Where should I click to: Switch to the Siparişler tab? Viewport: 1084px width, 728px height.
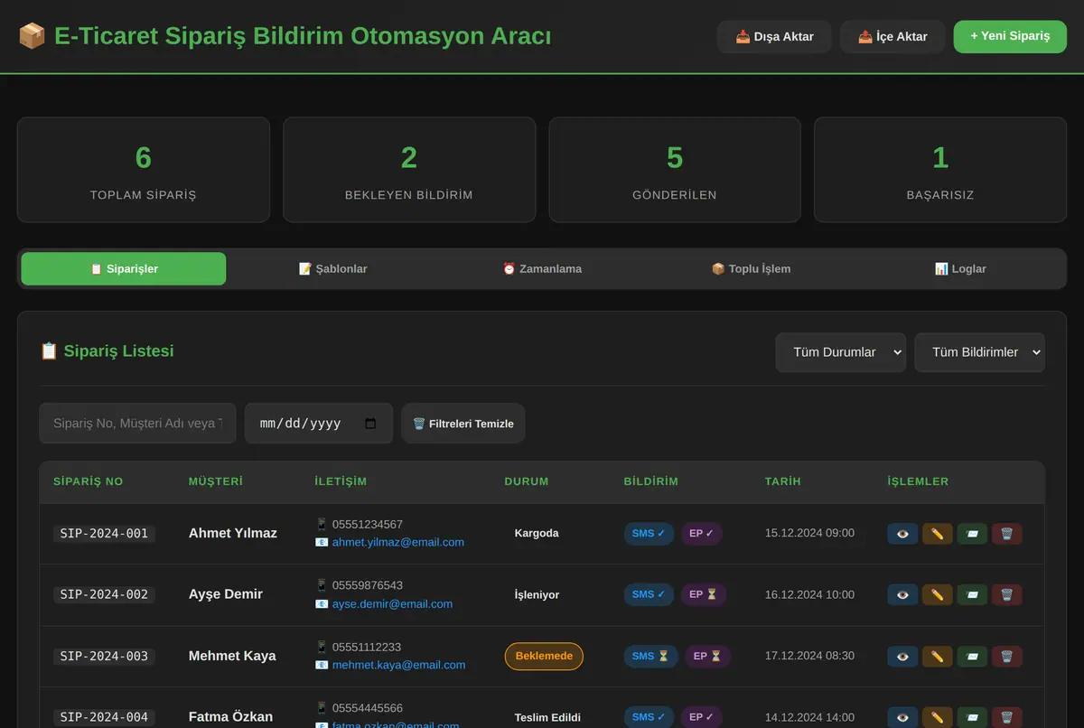[x=124, y=269]
